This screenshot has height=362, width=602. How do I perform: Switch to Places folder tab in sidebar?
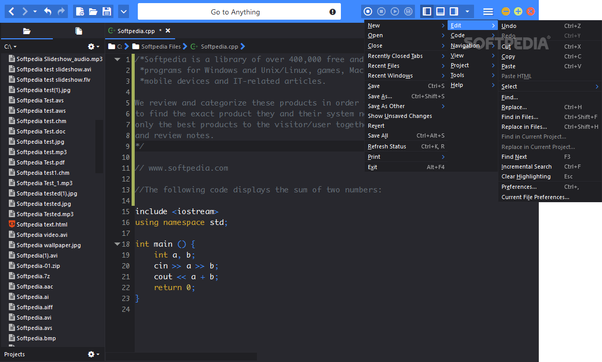[26, 31]
